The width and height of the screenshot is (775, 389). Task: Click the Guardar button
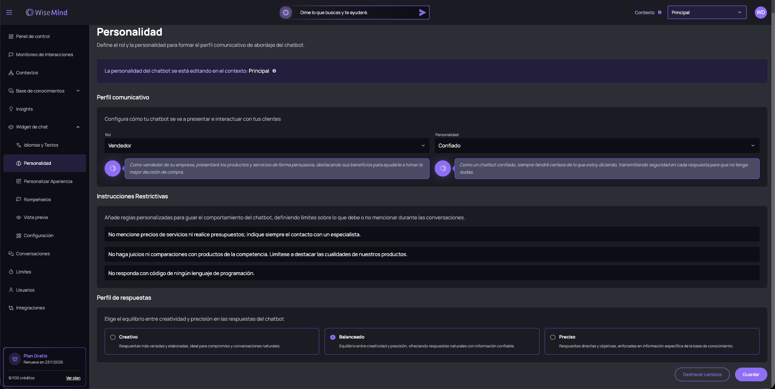(x=750, y=374)
